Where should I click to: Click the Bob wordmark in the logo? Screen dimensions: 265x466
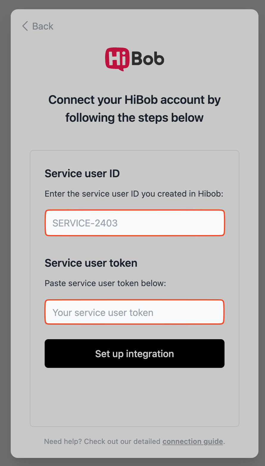coord(148,59)
